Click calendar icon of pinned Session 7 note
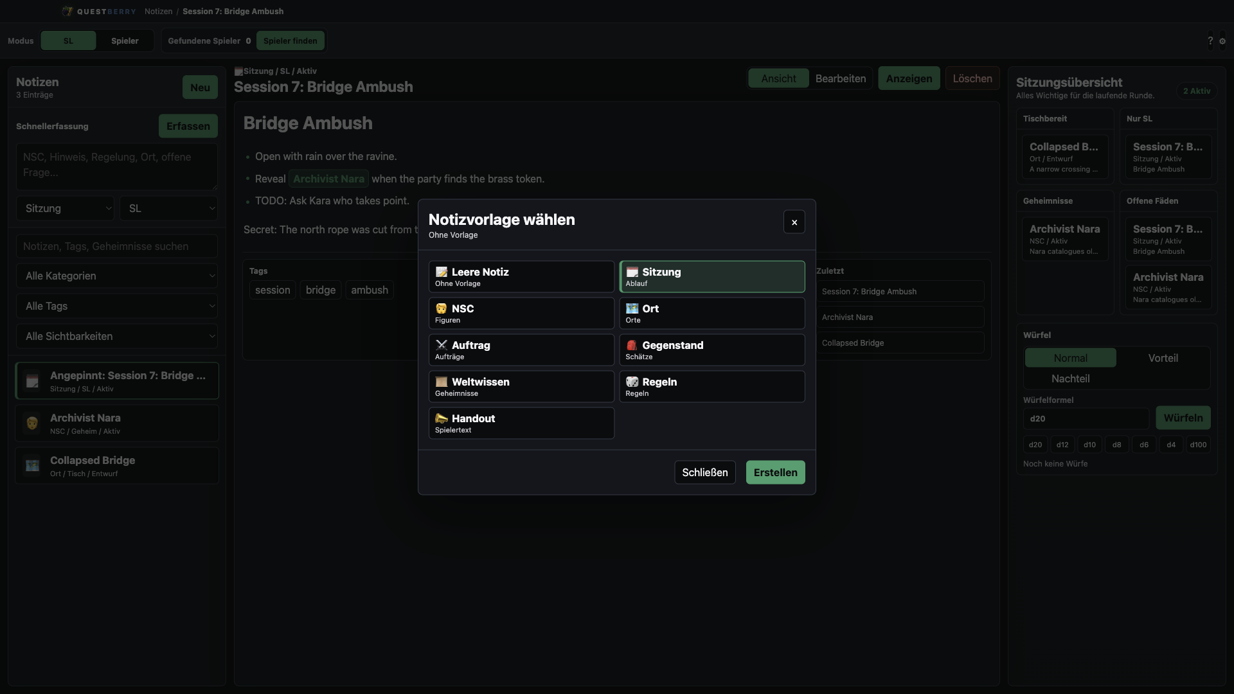The width and height of the screenshot is (1234, 694). [x=32, y=381]
